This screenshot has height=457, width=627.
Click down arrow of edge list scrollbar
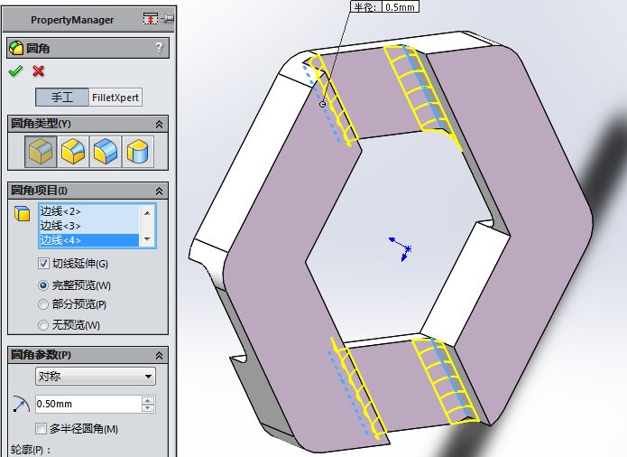pyautogui.click(x=147, y=239)
